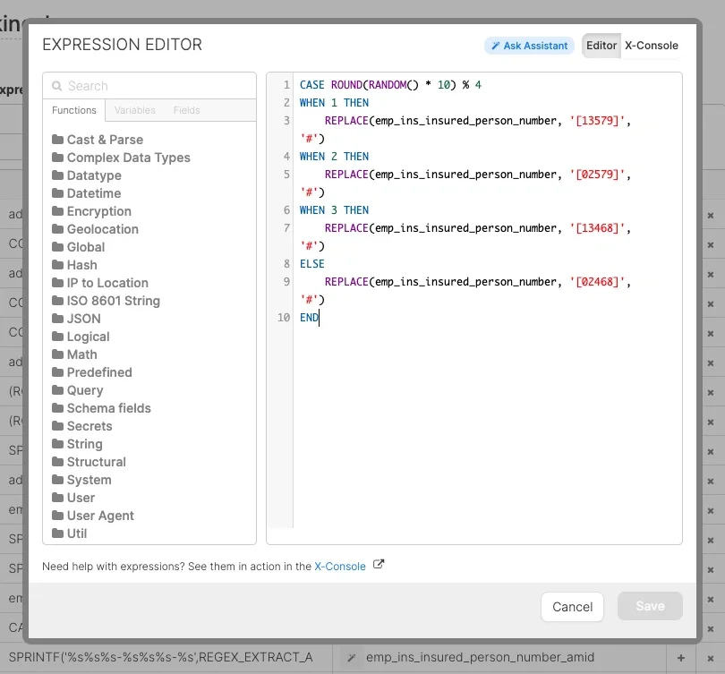
Task: Click the CASE keyword on line 1
Action: (312, 85)
